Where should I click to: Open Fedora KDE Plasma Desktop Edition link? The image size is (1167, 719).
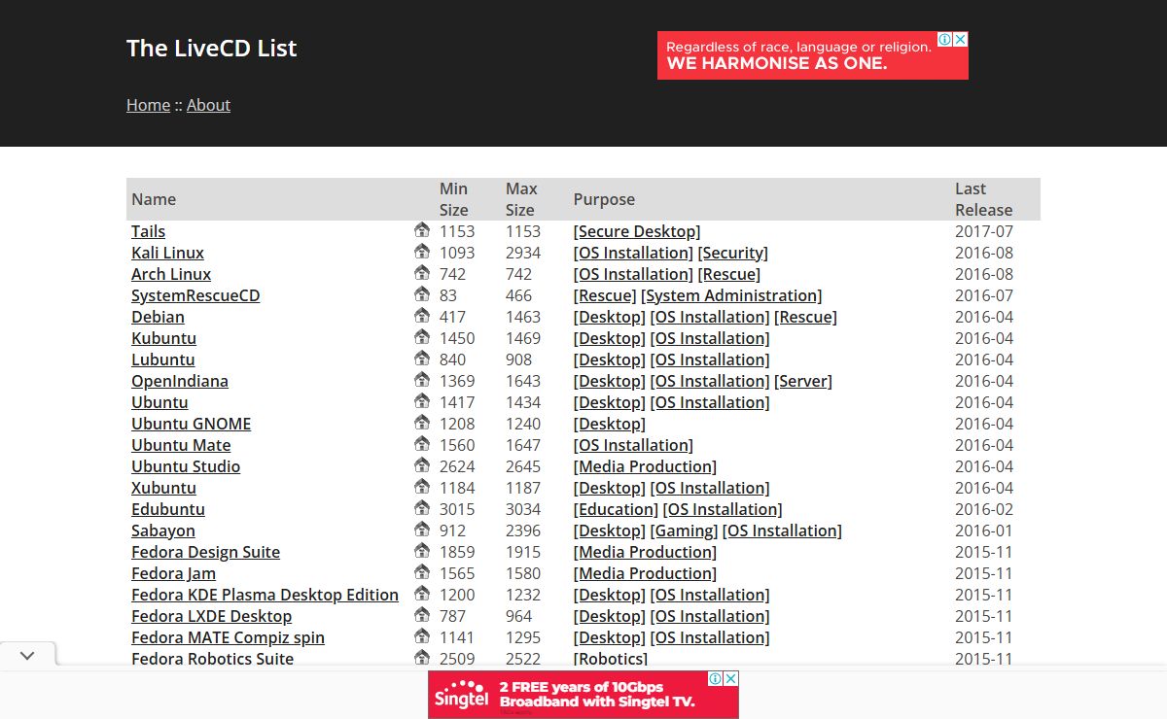coord(265,595)
